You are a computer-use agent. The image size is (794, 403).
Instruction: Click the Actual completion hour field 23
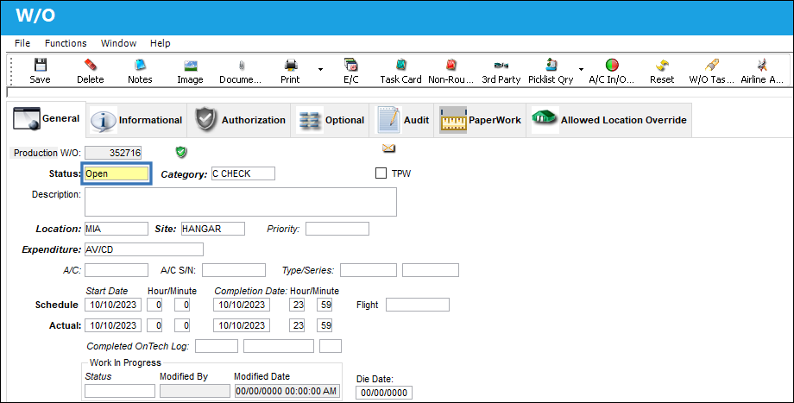297,325
